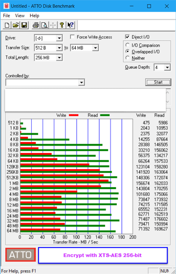Click the read value 176602
The height and width of the screenshot is (274, 176).
pos(161,219)
